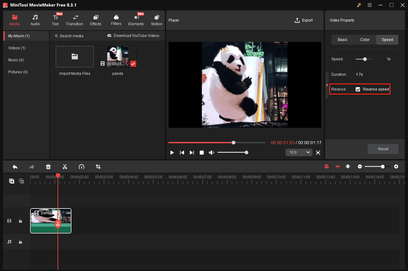This screenshot has width=408, height=271.
Task: Open the 16:9 aspect ratio dropdown
Action: (298, 152)
